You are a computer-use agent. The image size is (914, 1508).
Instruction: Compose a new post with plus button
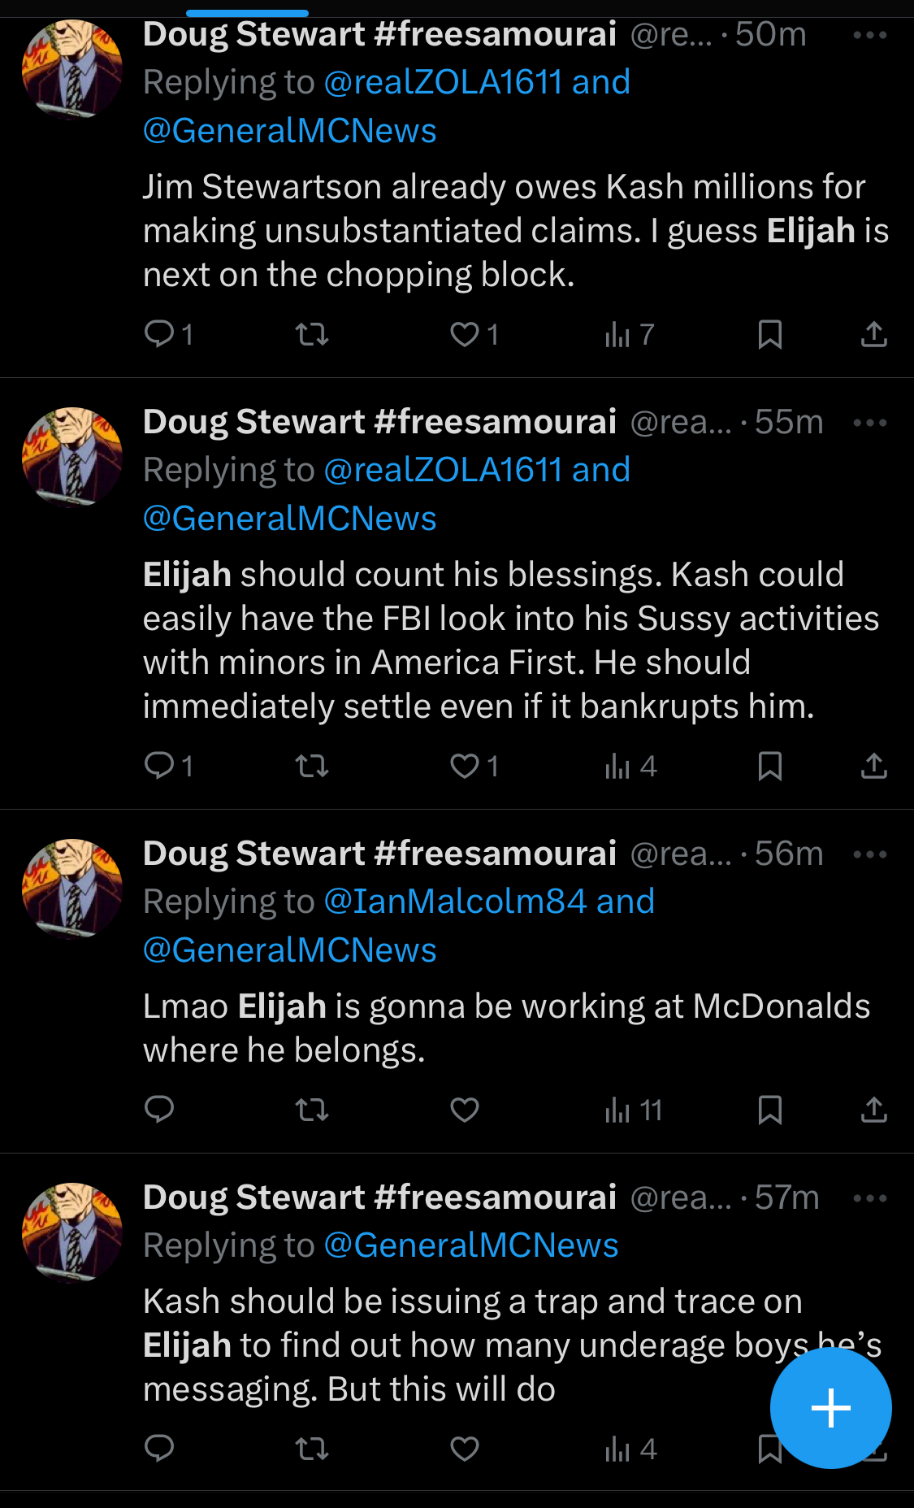tap(830, 1408)
